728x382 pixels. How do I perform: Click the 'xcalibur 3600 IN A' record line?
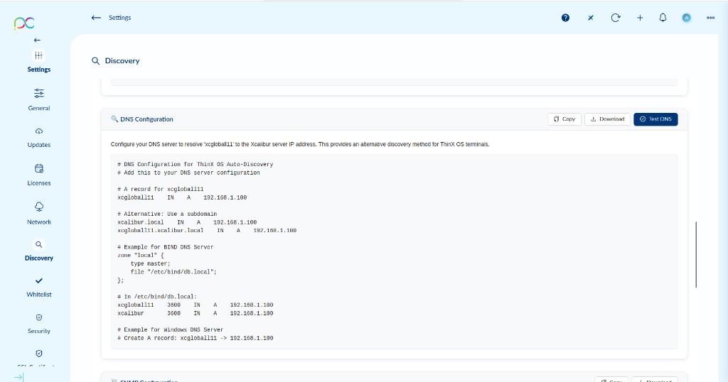click(195, 313)
